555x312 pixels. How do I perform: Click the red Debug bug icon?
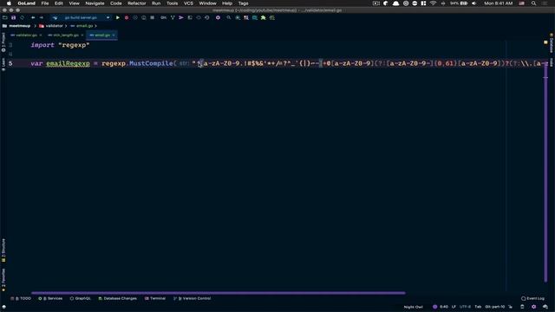coord(127,17)
